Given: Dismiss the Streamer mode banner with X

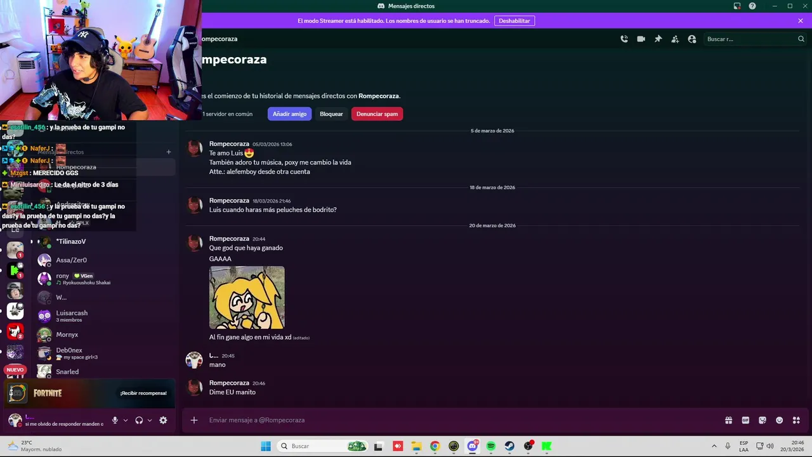Looking at the screenshot, I should click(x=801, y=20).
